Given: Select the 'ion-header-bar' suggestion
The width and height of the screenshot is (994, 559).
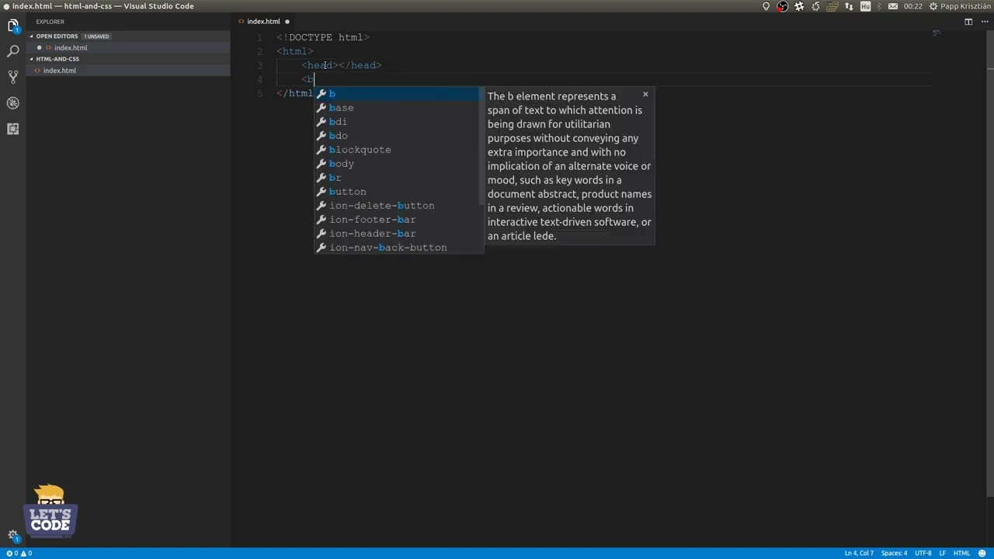Looking at the screenshot, I should point(398,234).
